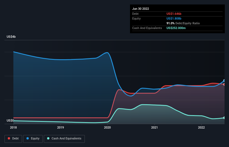This screenshot has height=147, width=229.
Task: Click the 2020 x-axis label
Action: [107, 127]
